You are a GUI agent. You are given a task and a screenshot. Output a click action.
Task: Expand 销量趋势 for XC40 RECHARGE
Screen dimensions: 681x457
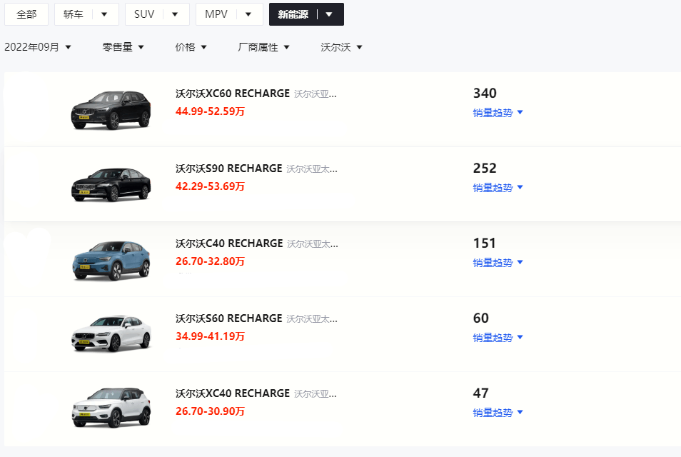[x=498, y=413]
